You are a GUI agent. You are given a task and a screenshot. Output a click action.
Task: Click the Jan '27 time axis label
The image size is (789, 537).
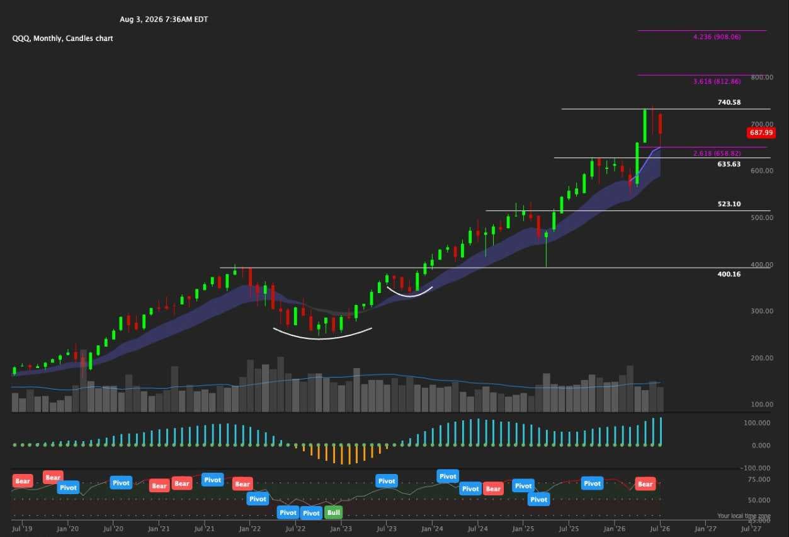point(706,530)
